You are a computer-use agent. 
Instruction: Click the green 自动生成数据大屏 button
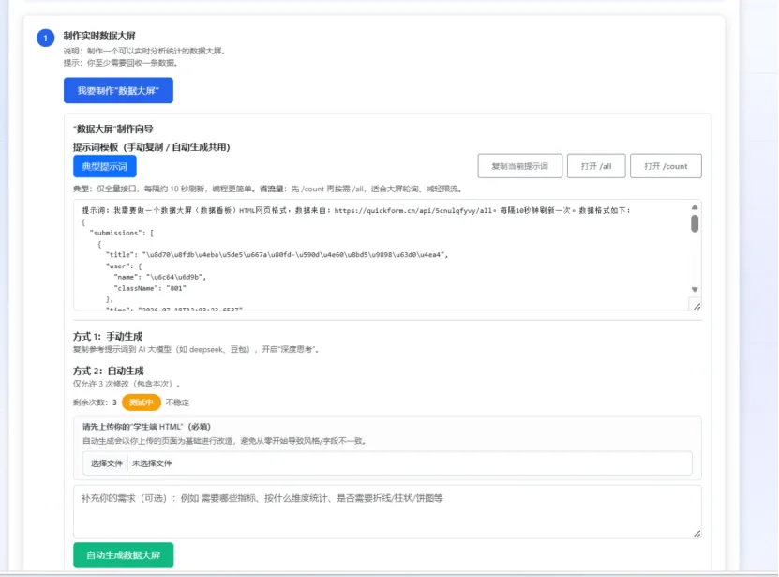tap(123, 554)
